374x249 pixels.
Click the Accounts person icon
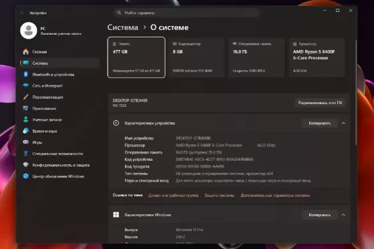26,119
